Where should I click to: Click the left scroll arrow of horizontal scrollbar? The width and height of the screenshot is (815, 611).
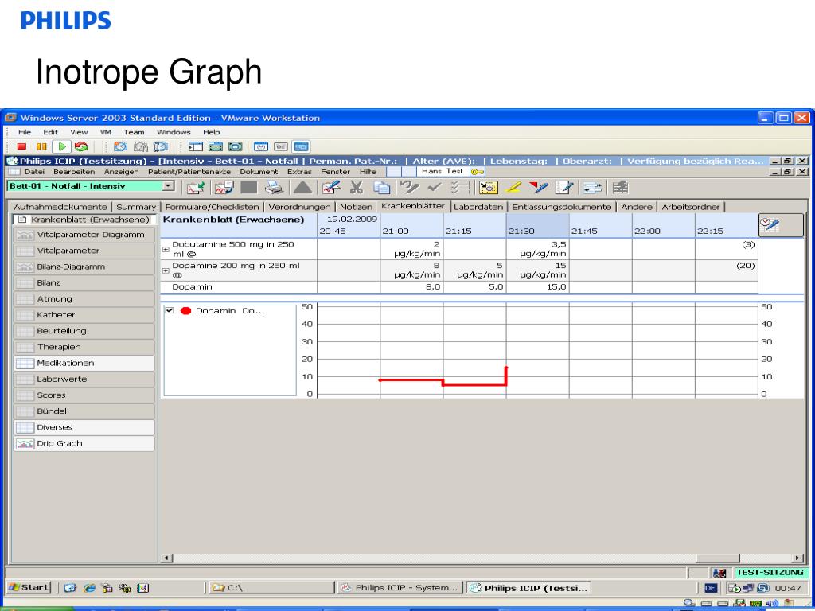pos(166,558)
